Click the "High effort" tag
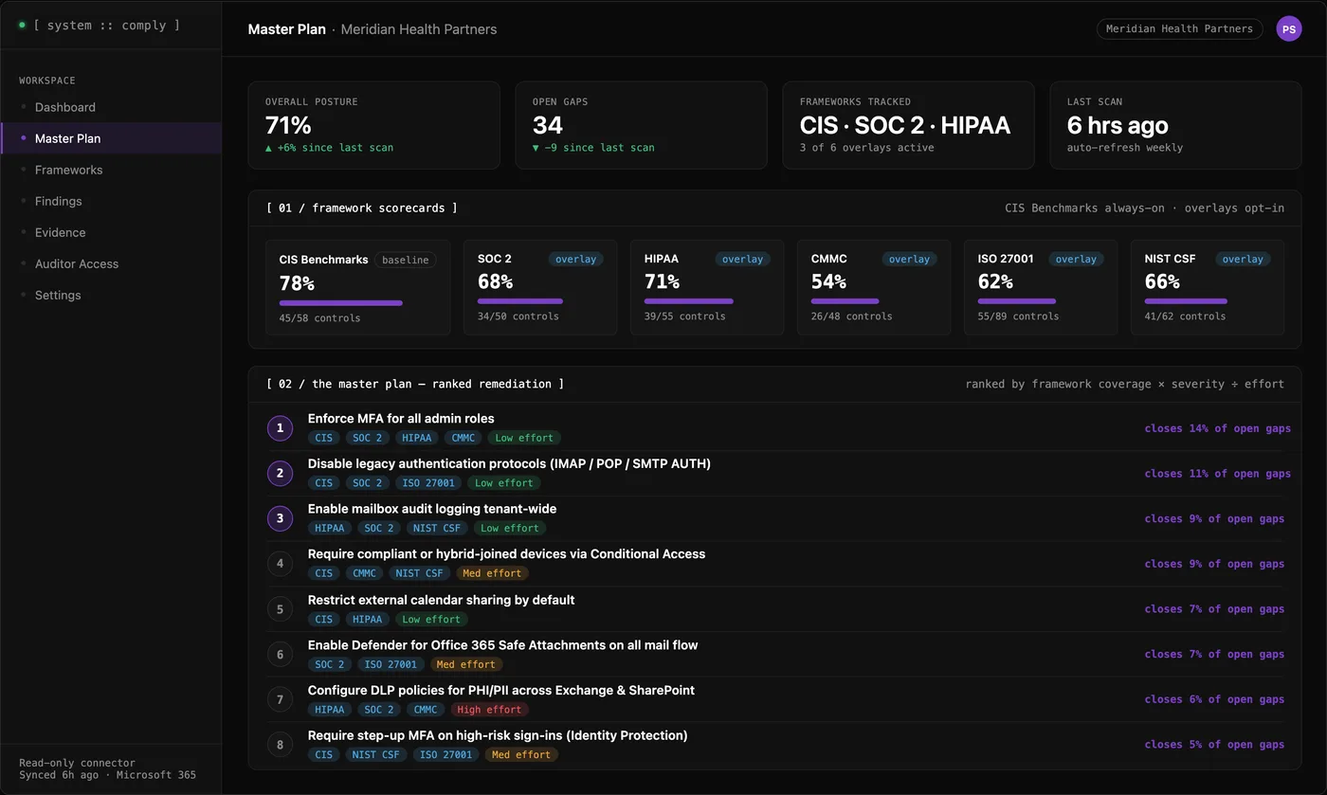This screenshot has width=1327, height=795. tap(490, 710)
